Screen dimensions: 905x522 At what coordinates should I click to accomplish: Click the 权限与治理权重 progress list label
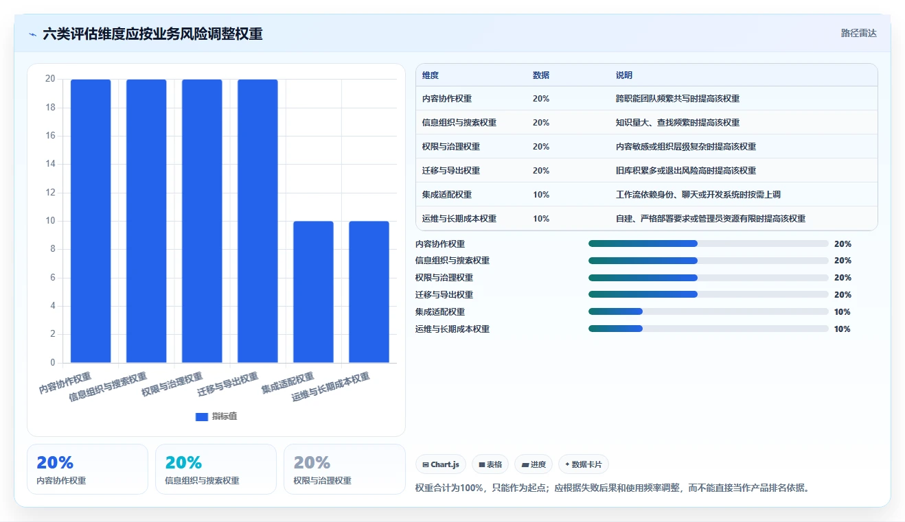click(x=444, y=278)
